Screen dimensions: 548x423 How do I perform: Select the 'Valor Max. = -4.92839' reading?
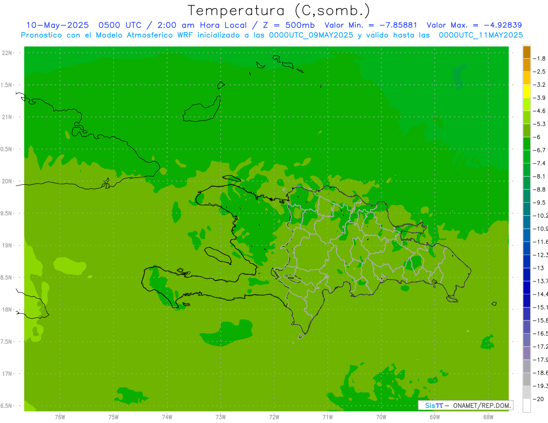(x=474, y=25)
